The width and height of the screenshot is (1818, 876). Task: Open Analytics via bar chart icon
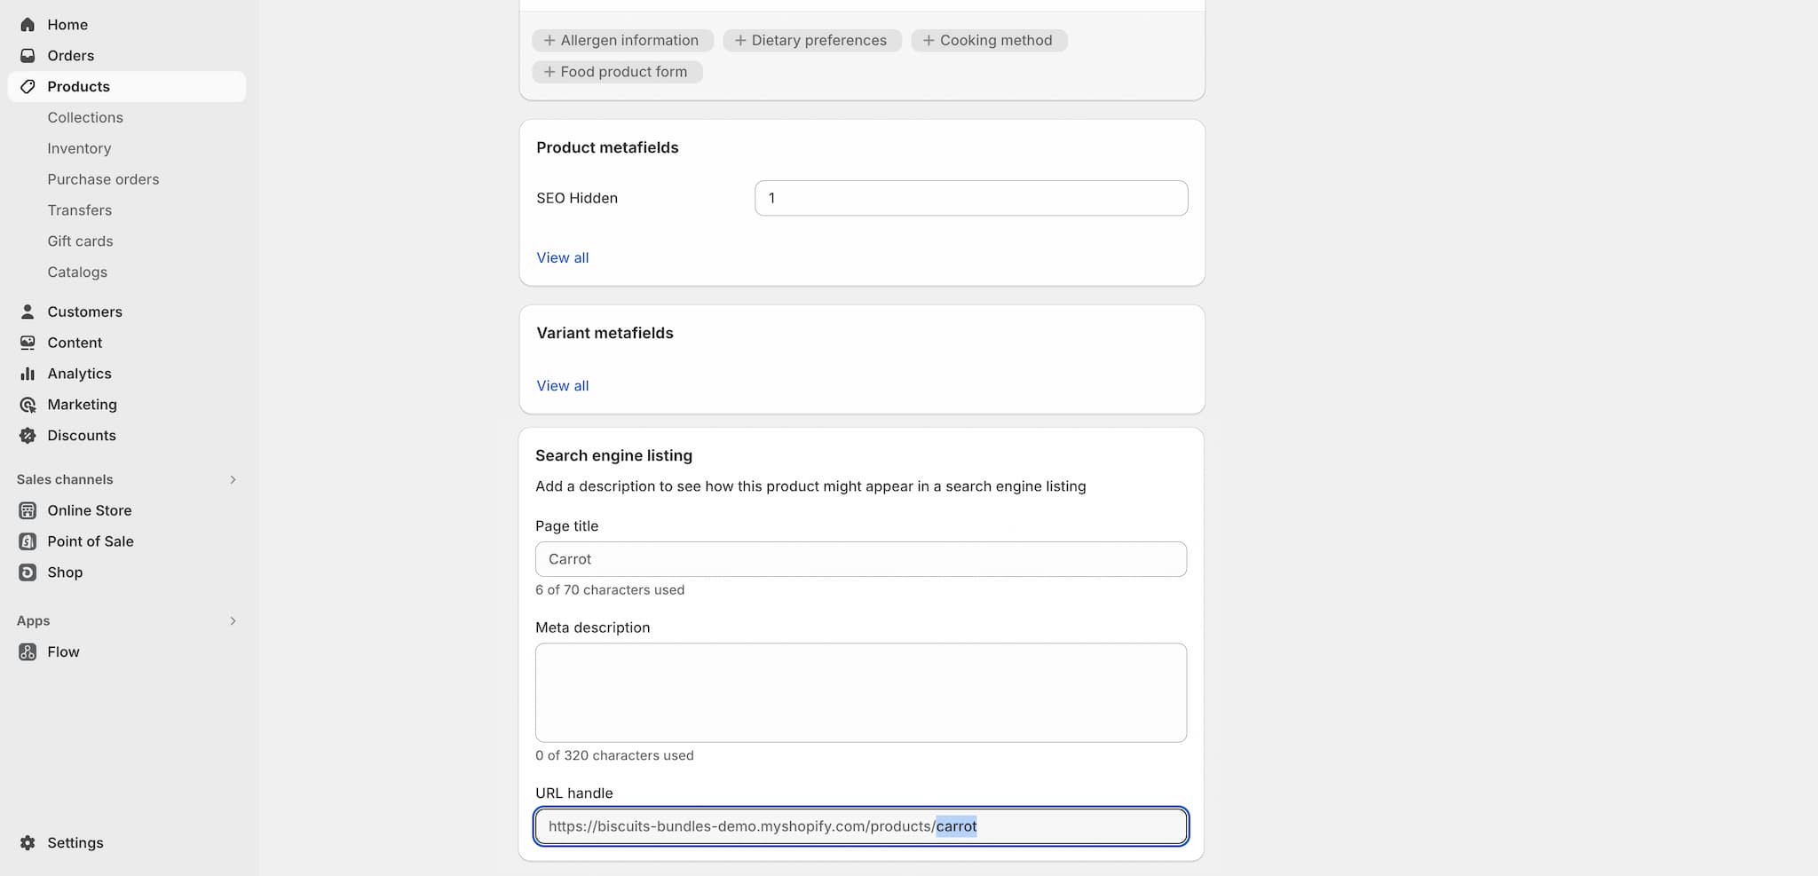(x=28, y=374)
